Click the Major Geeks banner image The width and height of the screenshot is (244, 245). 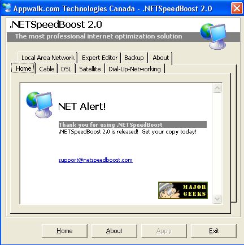[x=183, y=190]
